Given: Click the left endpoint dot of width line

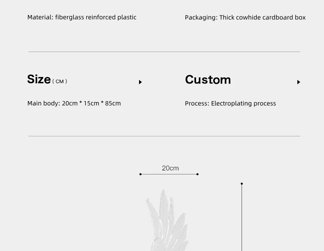Looking at the screenshot, I should (141, 174).
